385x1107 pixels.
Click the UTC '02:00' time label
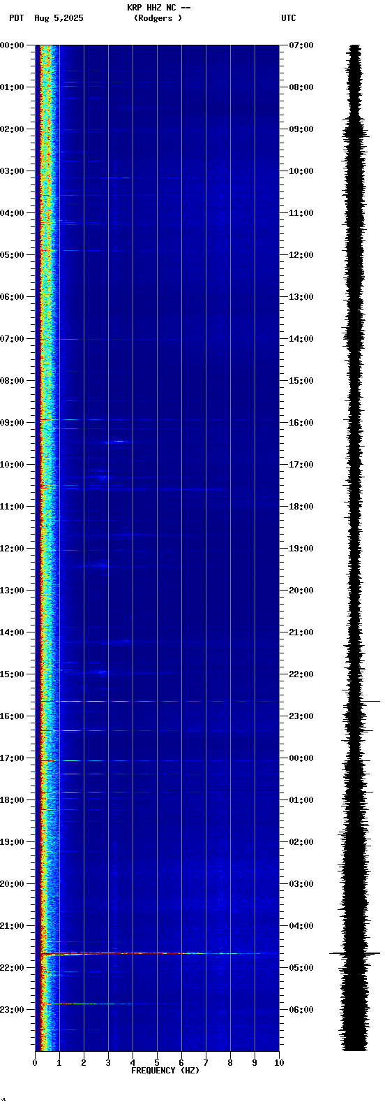pos(301,842)
